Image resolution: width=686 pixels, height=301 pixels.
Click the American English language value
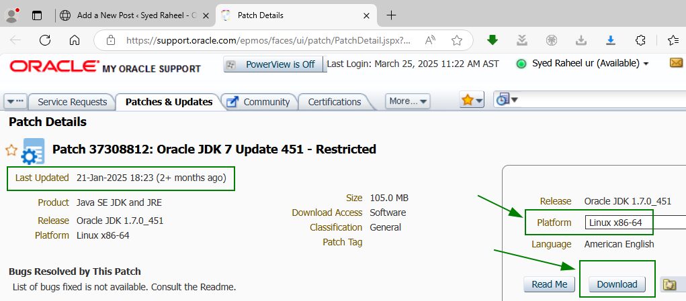pos(619,244)
